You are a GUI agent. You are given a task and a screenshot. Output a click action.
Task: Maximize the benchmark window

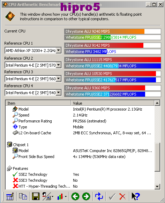(154, 5)
